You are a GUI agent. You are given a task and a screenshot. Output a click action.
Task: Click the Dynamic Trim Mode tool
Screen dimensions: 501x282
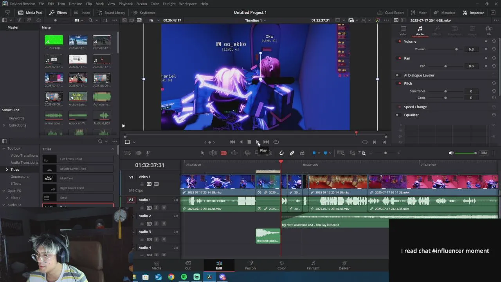tap(234, 153)
